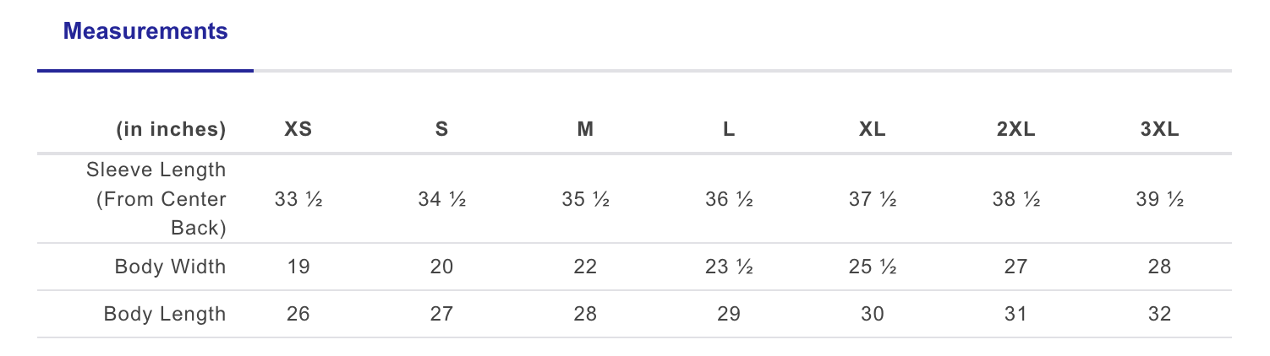
Task: Click the L body width value 23 ½
Action: point(729,267)
